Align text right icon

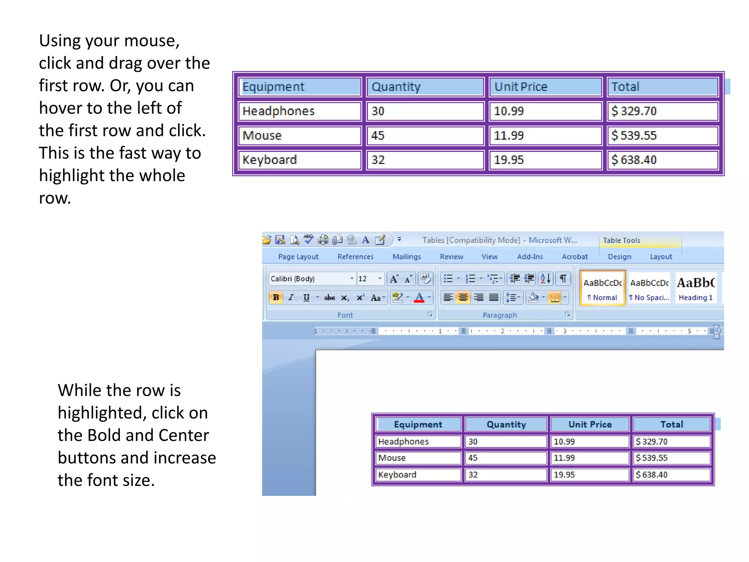[x=478, y=297]
